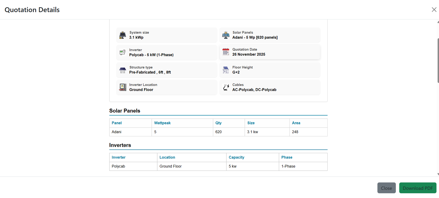The height and width of the screenshot is (198, 439).
Task: Click the vertical scrollbar thumb
Action: click(x=438, y=60)
